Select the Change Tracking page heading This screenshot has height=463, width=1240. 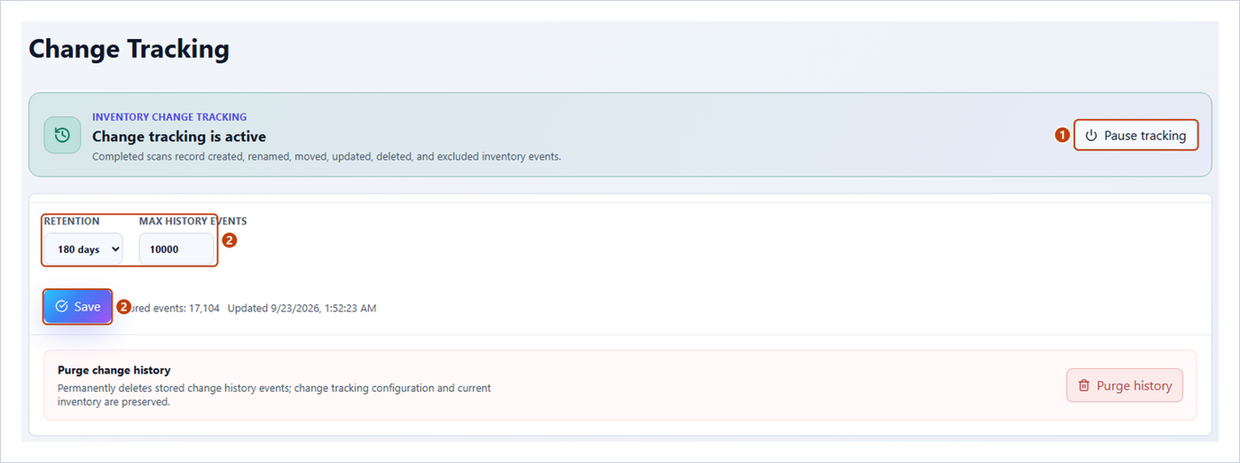point(129,49)
